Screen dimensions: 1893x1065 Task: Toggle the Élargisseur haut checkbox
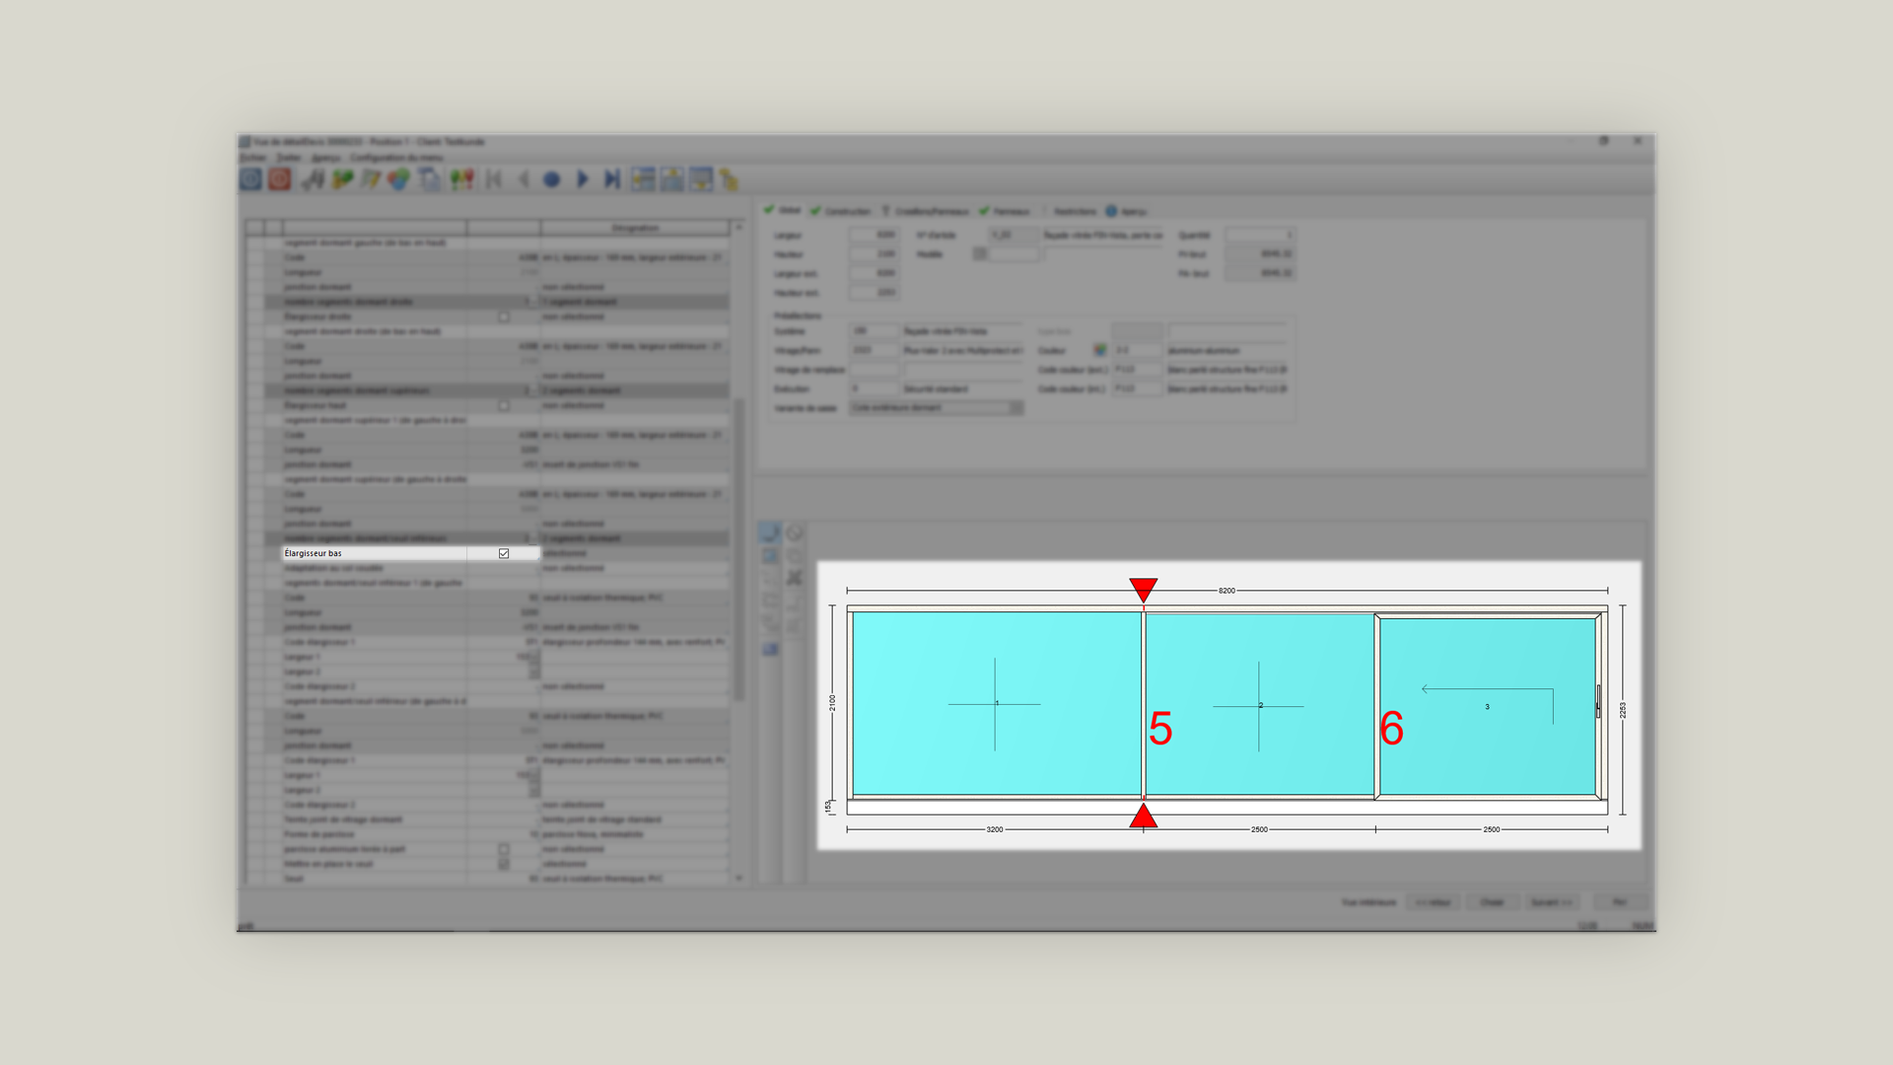click(x=504, y=406)
